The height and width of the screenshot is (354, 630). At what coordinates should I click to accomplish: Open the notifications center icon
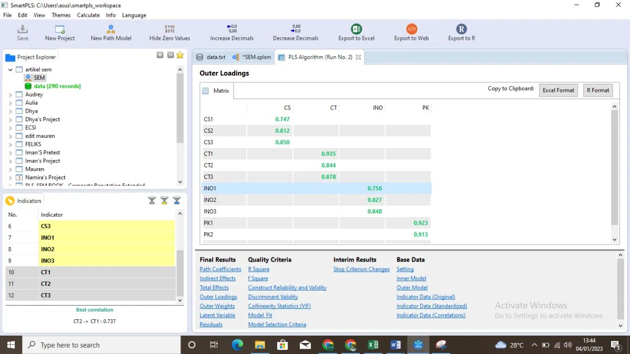[615, 345]
